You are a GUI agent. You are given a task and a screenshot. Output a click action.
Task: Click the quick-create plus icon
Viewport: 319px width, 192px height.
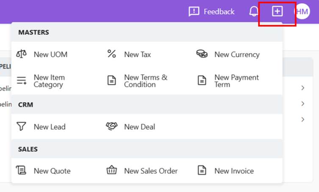(277, 11)
